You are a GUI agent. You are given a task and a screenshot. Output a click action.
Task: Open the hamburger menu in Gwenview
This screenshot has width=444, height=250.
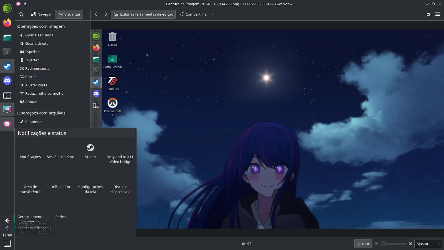[438, 14]
